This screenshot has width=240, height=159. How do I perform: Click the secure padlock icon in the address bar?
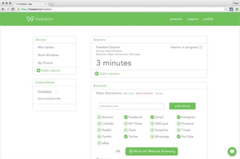18,9
